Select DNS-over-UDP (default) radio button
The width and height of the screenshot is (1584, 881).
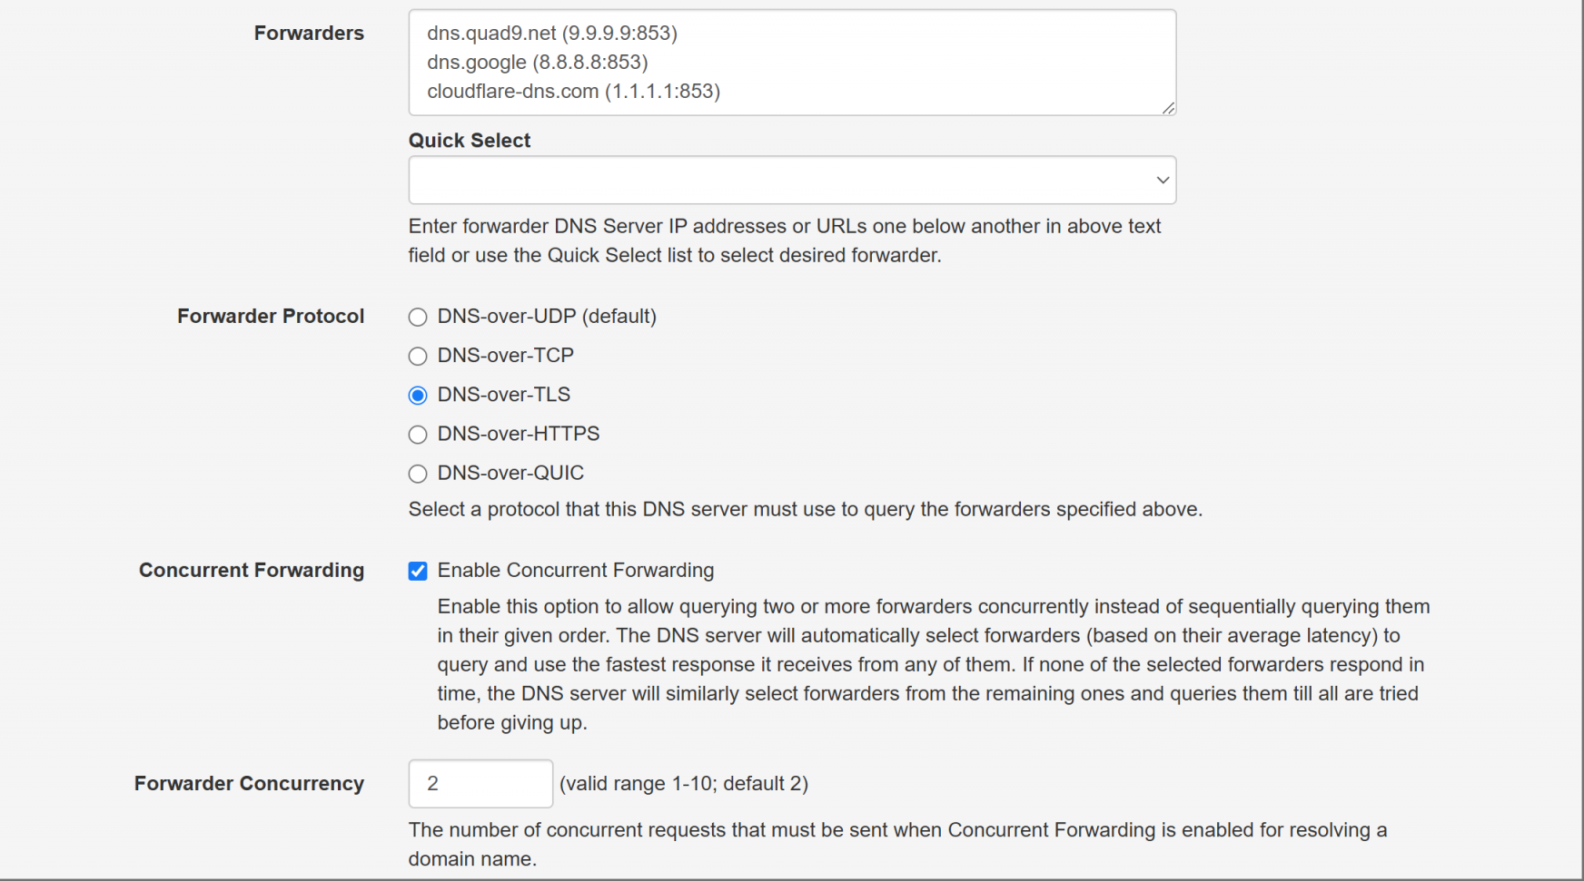coord(418,318)
